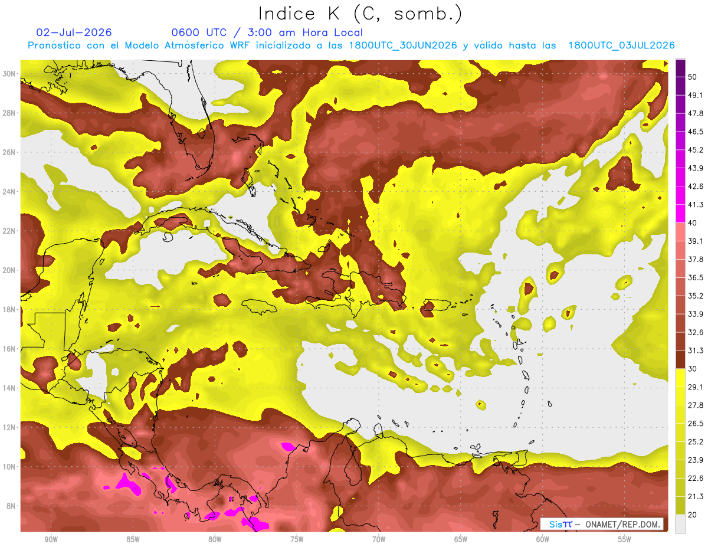The width and height of the screenshot is (708, 547).
Task: Click the colorbar value "46.5"
Action: click(x=696, y=132)
